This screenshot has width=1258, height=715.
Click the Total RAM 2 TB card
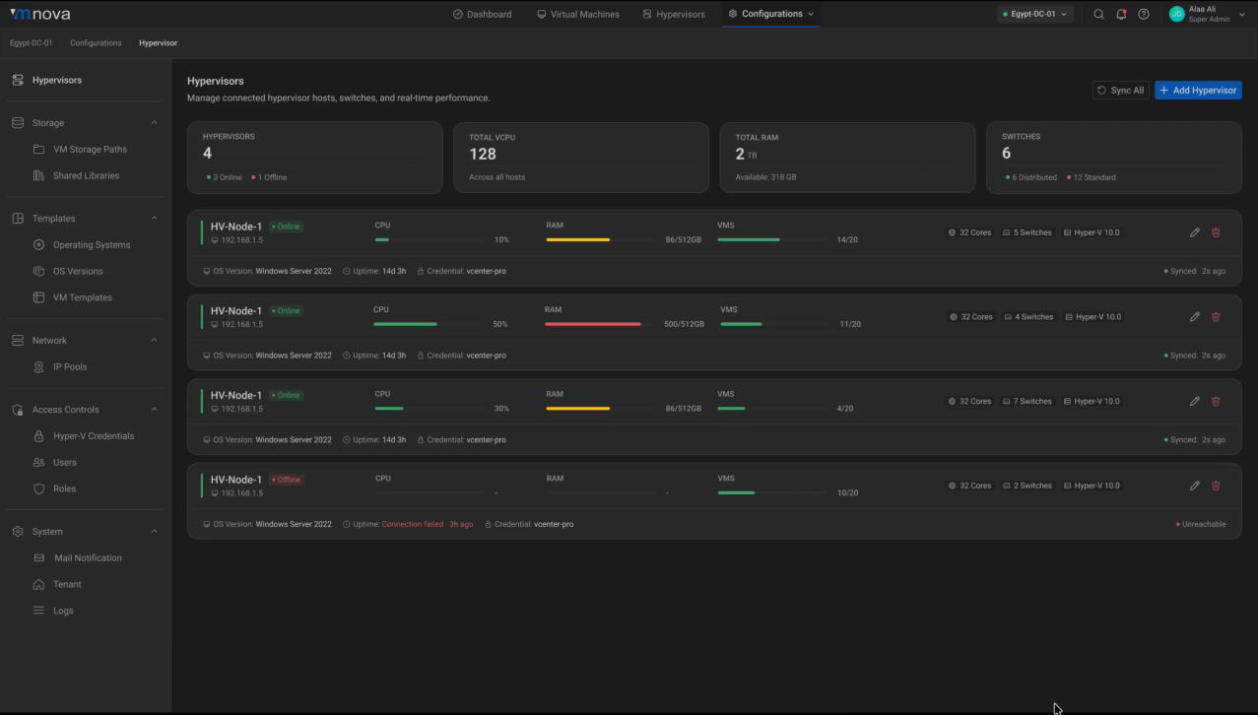coord(847,158)
